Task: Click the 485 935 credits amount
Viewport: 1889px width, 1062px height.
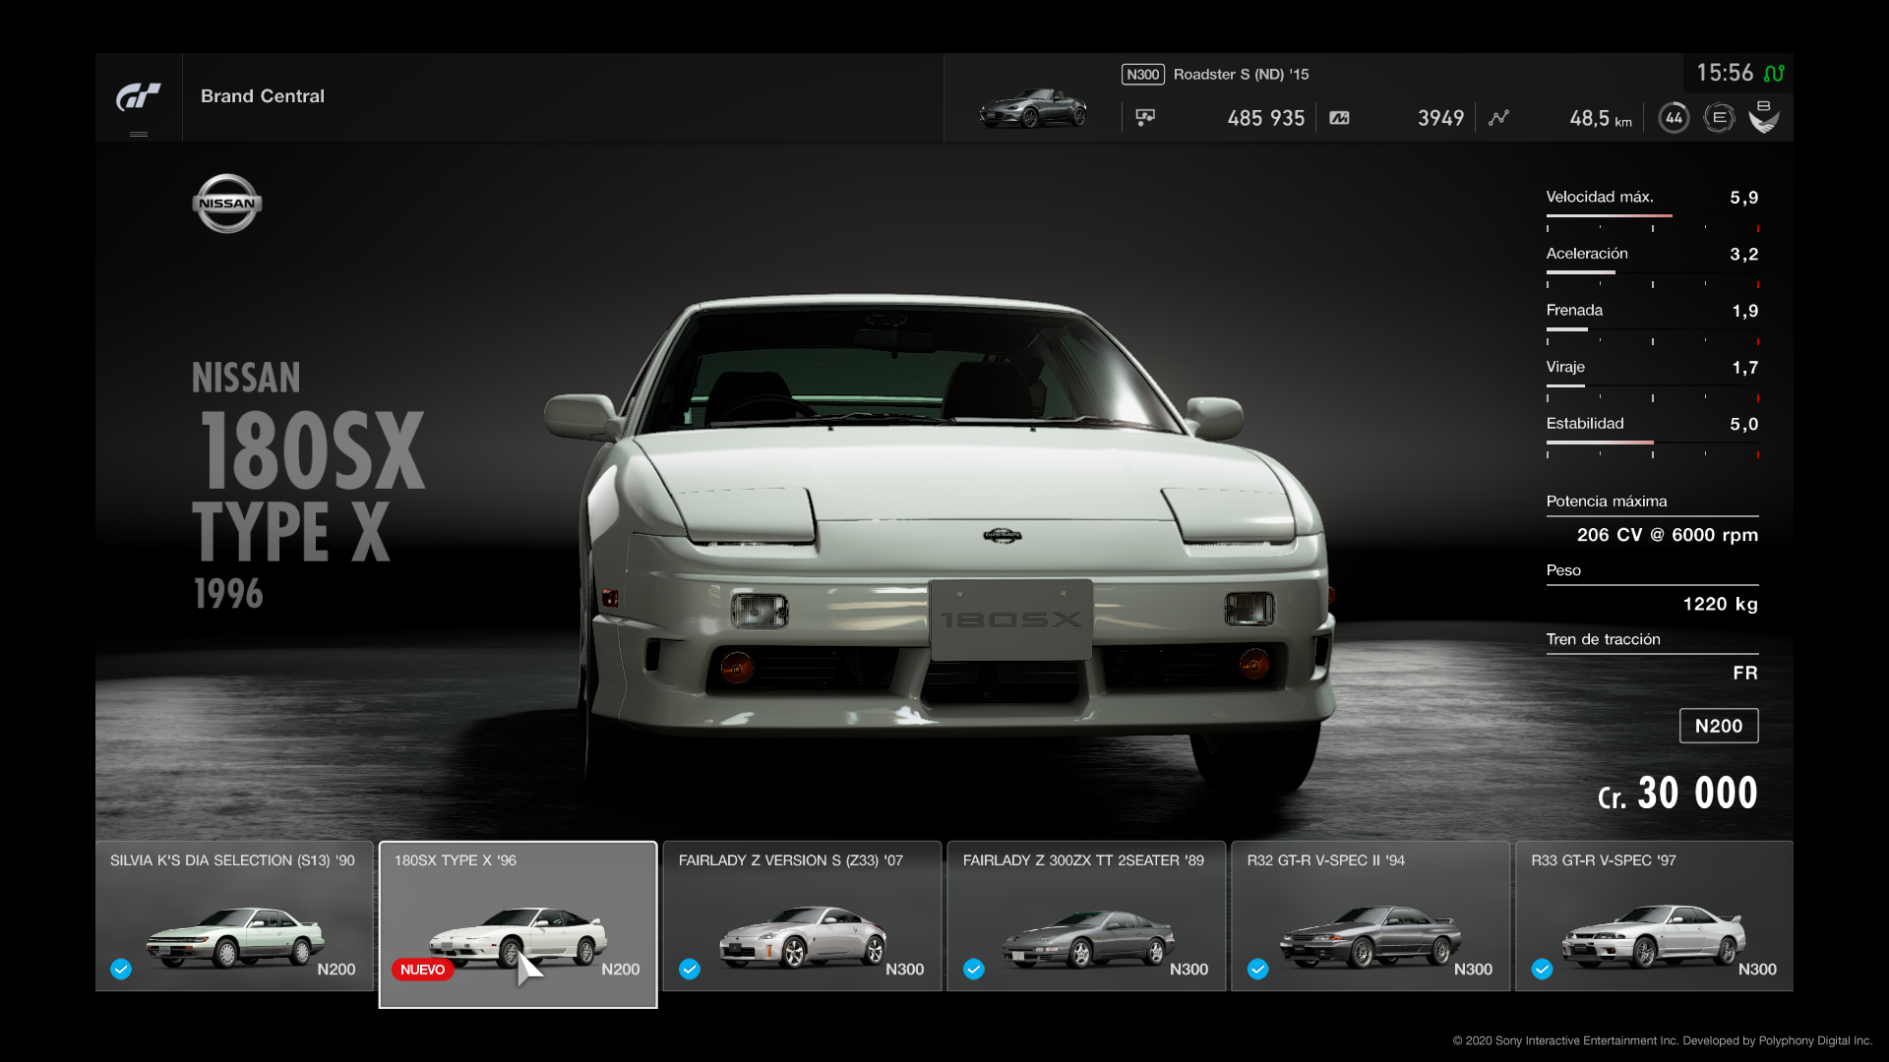Action: (1266, 118)
